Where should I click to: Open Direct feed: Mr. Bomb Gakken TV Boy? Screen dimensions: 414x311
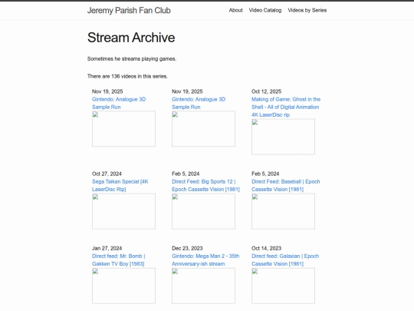click(119, 260)
